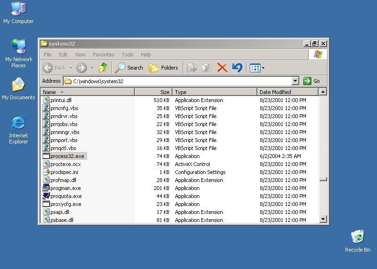Select the progman.exe icon
Screen dimensions: 377x269
click(x=46, y=188)
